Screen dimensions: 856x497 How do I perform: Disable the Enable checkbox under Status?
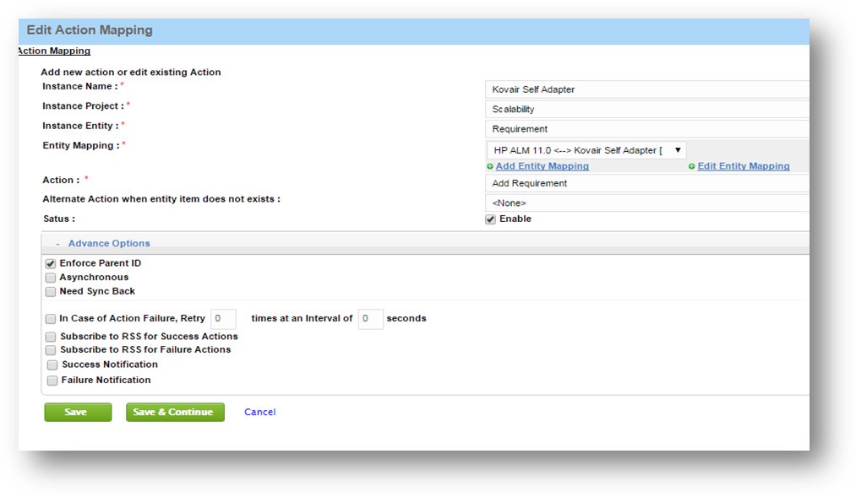click(x=490, y=219)
